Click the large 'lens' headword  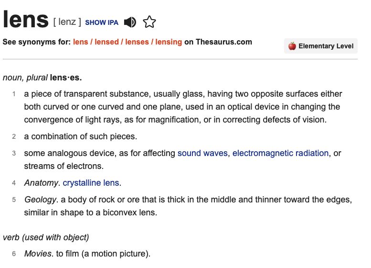26,20
